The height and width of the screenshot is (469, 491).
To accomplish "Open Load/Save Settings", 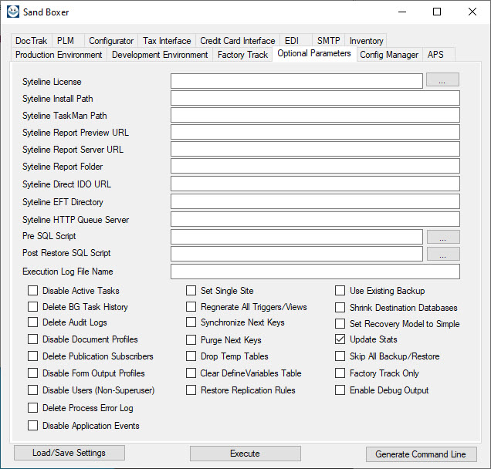I will pyautogui.click(x=69, y=453).
